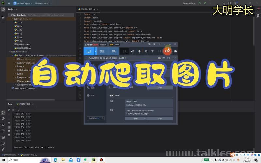Toggle Bandicam text overlay T icon
The width and height of the screenshot is (261, 163).
[153, 52]
